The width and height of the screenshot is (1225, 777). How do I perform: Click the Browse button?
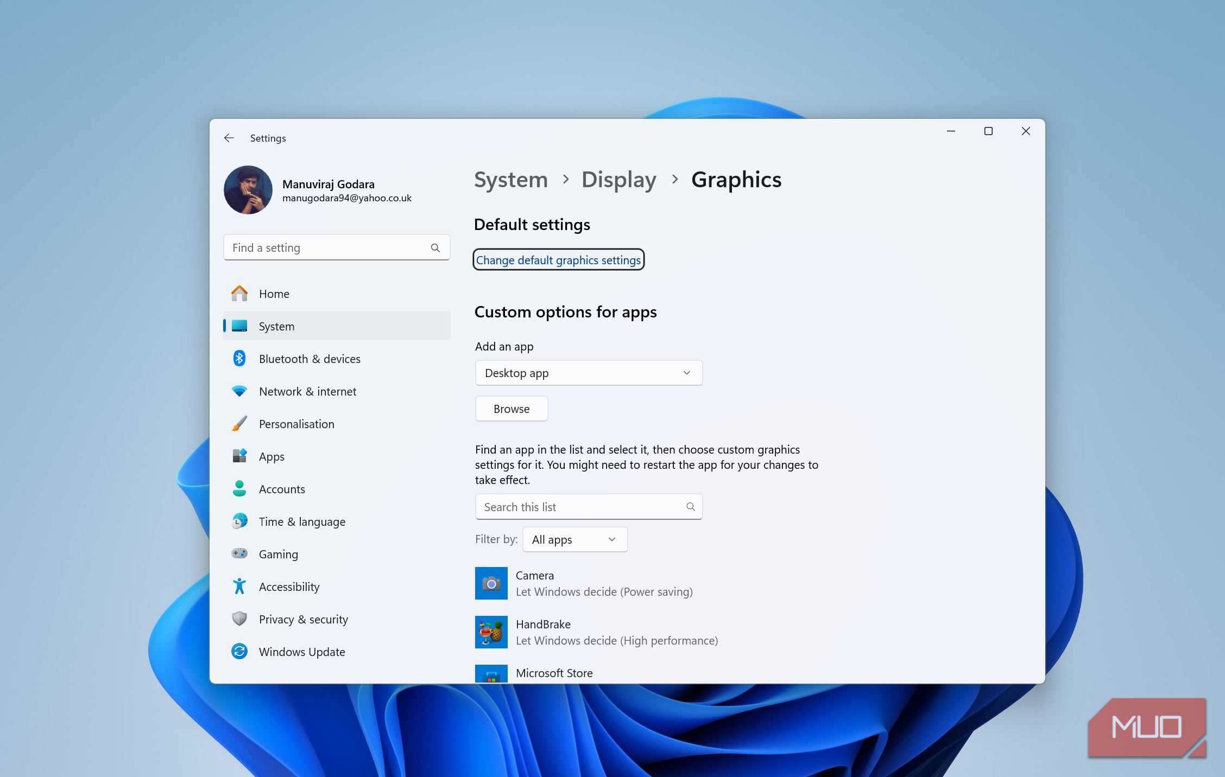coord(511,409)
